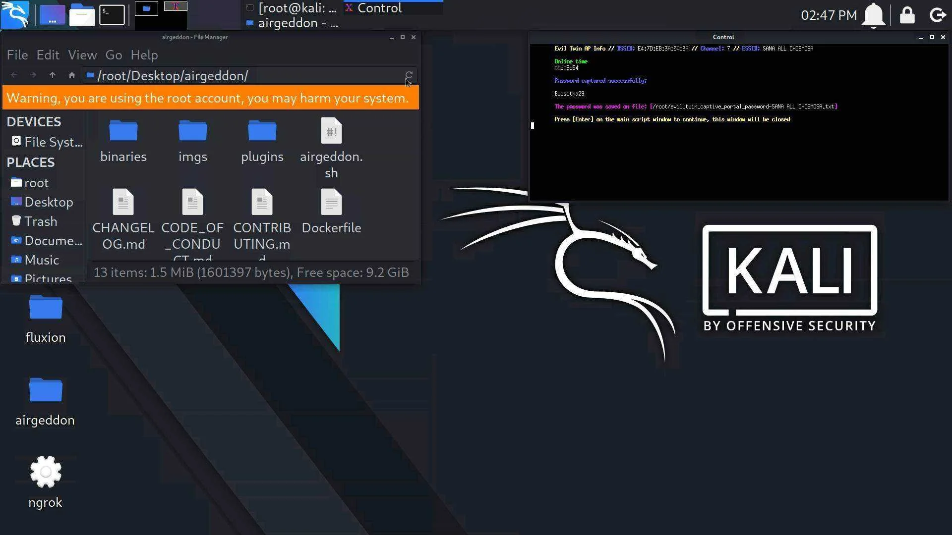Minimize the airgeddon File Manager window

(391, 37)
